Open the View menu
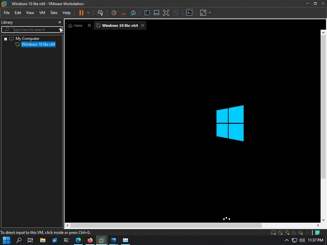The width and height of the screenshot is (327, 245). (x=30, y=13)
